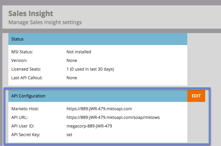Screen dimensions: 221x146
Task: Click the Licensed Seats label
Action: pyautogui.click(x=26, y=69)
